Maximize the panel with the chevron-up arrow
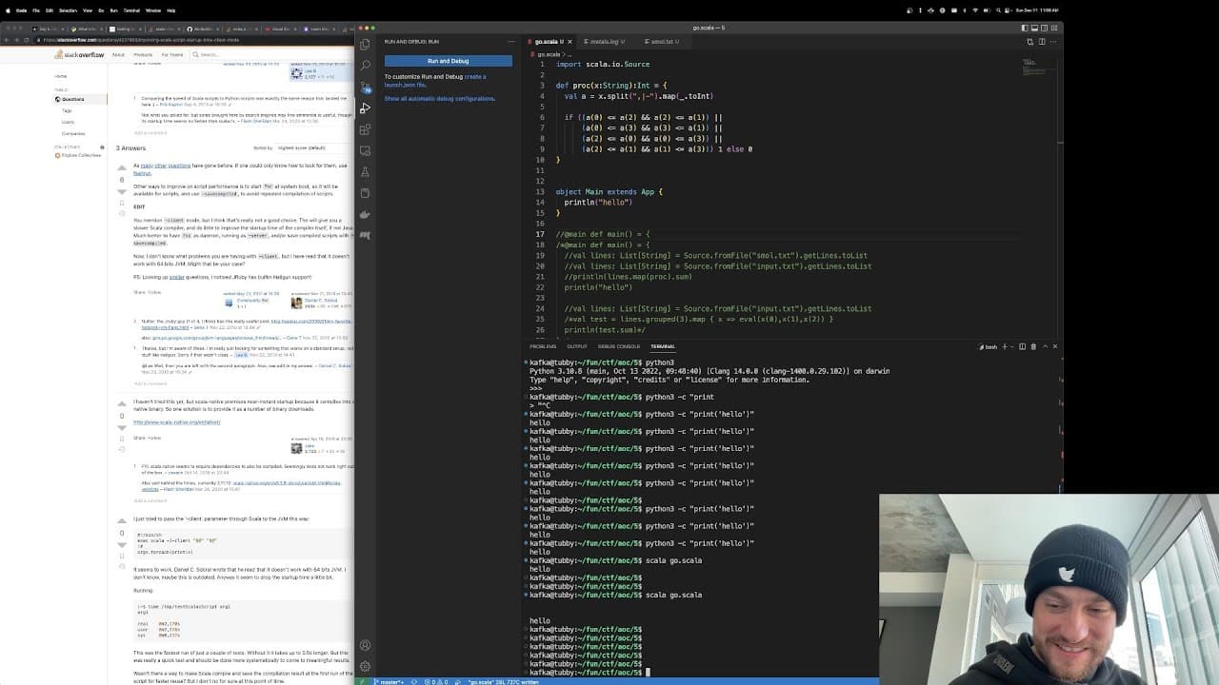Screen dimensions: 1219x685 (1045, 346)
